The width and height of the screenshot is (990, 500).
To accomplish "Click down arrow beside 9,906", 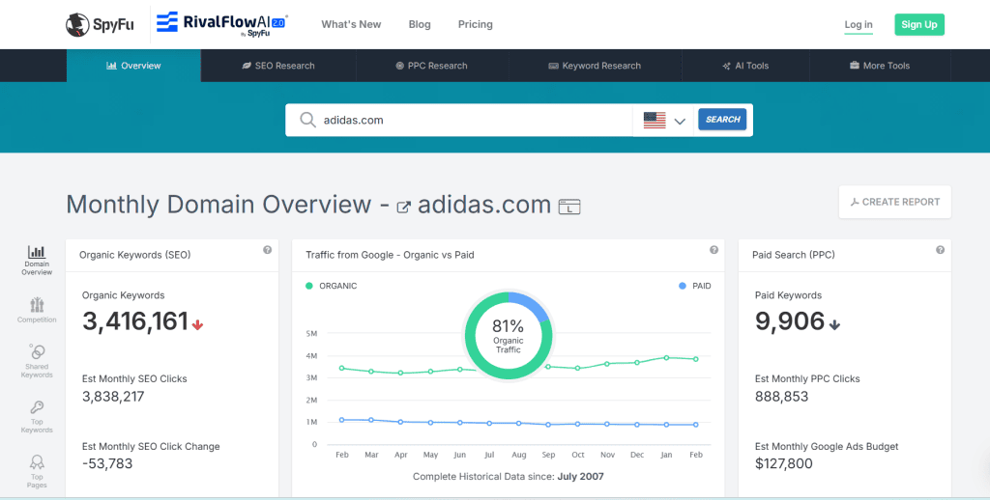I will pos(834,325).
